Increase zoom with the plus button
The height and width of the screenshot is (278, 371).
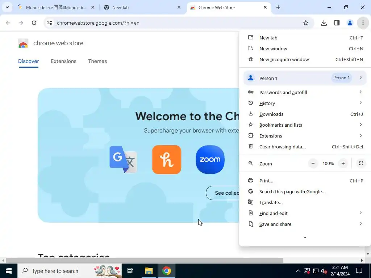(x=343, y=163)
